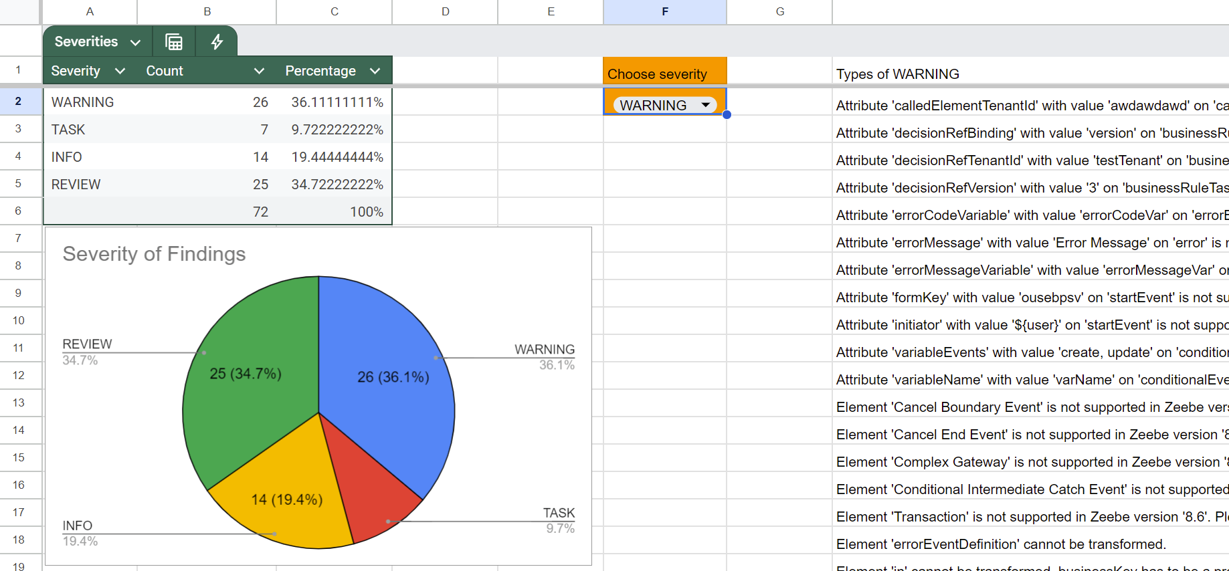Click the total count cell 72
The height and width of the screenshot is (571, 1229).
[207, 211]
